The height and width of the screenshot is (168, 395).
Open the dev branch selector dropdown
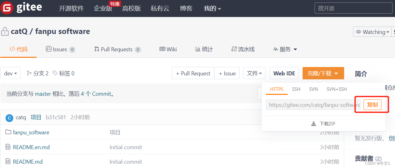(10, 73)
